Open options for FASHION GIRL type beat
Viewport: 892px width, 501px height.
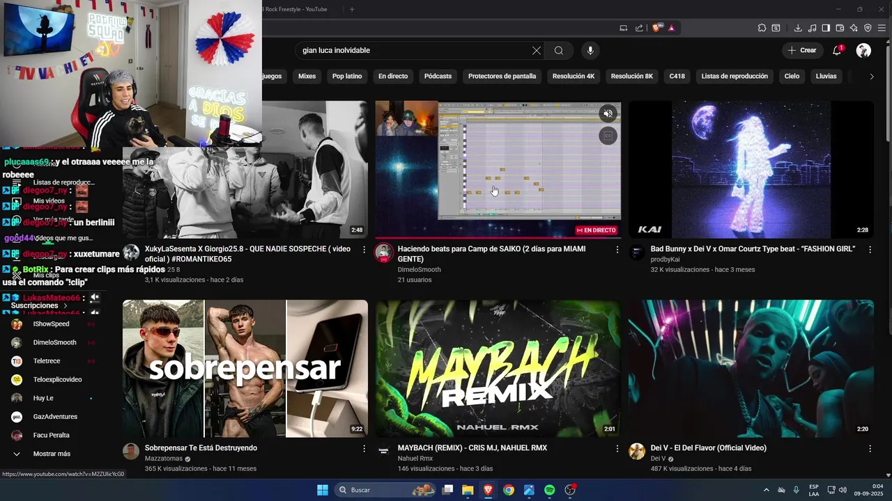870,249
